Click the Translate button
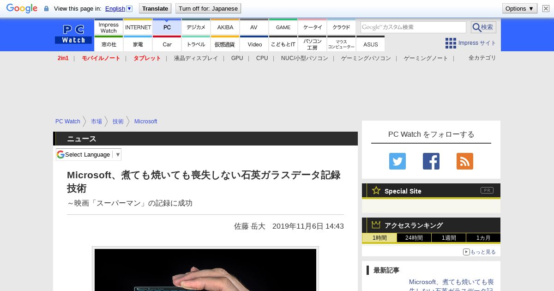This screenshot has width=554, height=291. (155, 8)
